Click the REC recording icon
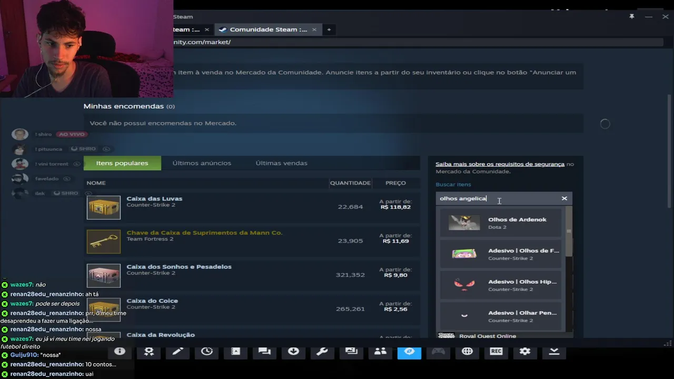674x379 pixels. 496,351
